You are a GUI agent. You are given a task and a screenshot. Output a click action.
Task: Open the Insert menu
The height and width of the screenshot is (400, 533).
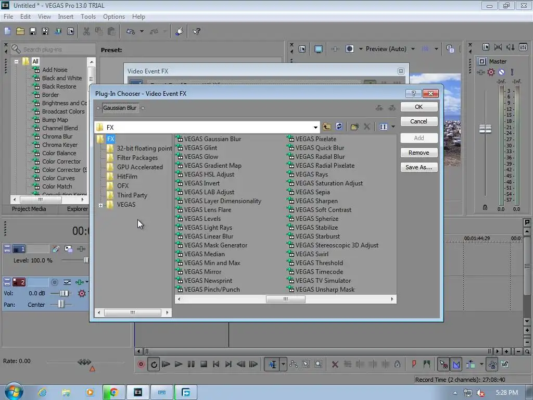point(66,16)
